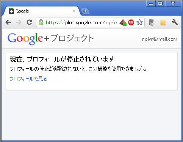Open the pyramid extension icon in address bar

[x=123, y=22]
